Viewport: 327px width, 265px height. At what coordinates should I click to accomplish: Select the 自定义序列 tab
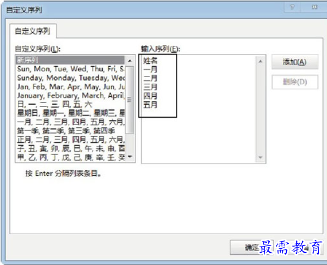click(33, 31)
